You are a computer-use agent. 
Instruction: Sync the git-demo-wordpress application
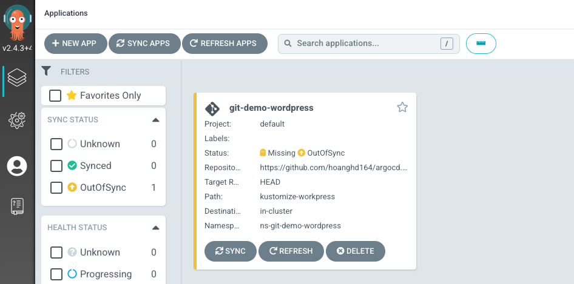[231, 251]
